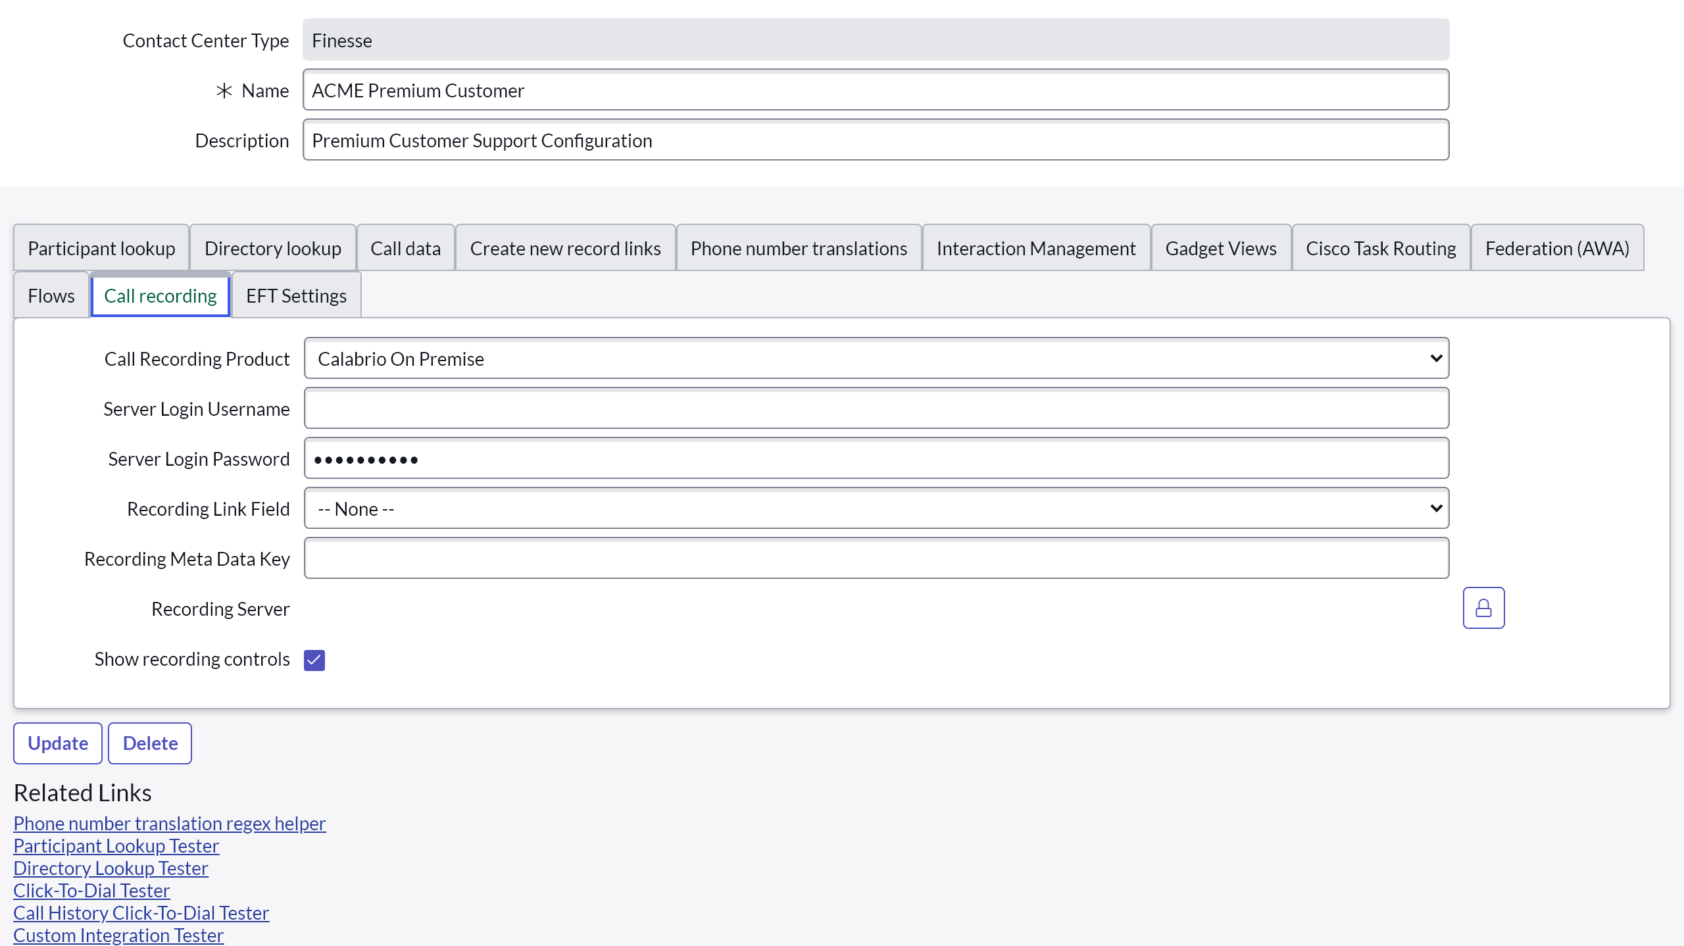Open the Directory lookup tab
This screenshot has width=1684, height=946.
272,248
